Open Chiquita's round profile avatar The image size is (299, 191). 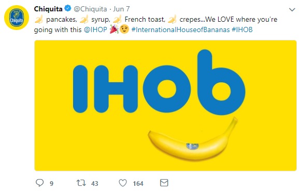17,18
